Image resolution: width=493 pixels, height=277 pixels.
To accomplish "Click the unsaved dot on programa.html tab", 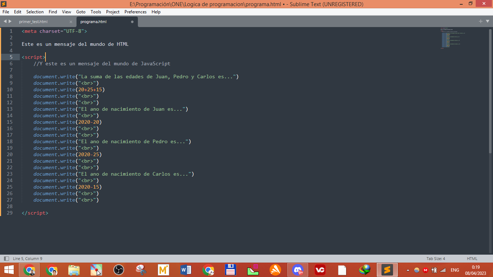I will [x=132, y=22].
